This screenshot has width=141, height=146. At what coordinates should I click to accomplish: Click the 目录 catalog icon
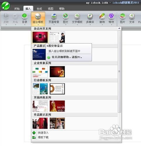25,16
